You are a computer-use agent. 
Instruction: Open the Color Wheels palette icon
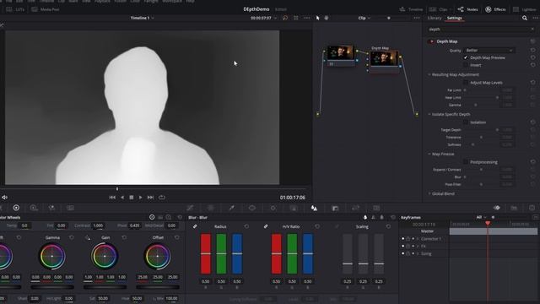[16, 208]
